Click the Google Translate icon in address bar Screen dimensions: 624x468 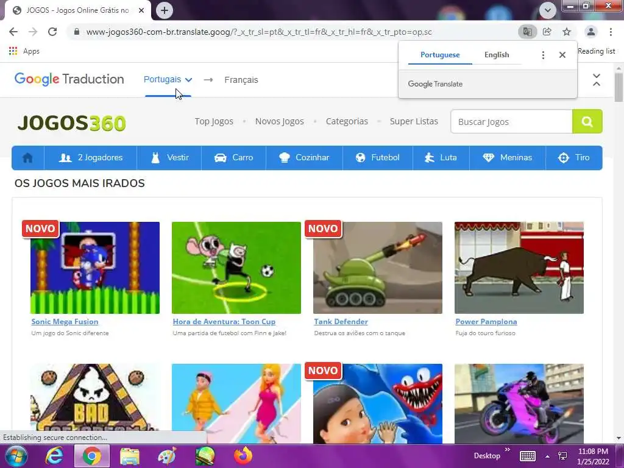pyautogui.click(x=528, y=32)
